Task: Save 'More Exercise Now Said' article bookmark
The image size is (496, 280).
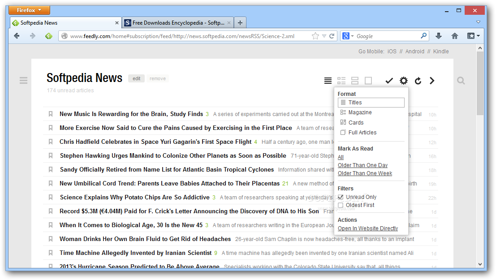Action: pyautogui.click(x=51, y=128)
